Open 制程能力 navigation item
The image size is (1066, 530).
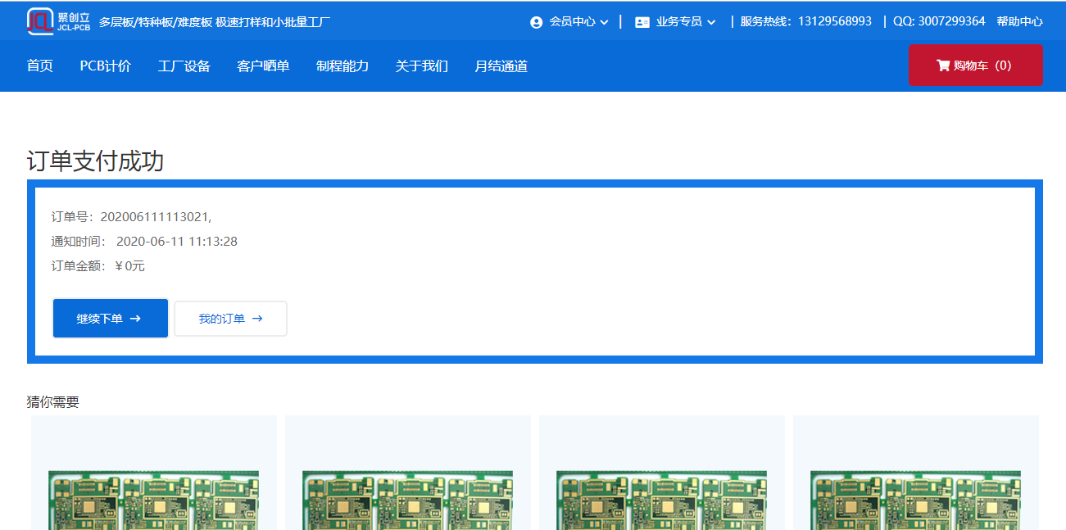click(342, 66)
